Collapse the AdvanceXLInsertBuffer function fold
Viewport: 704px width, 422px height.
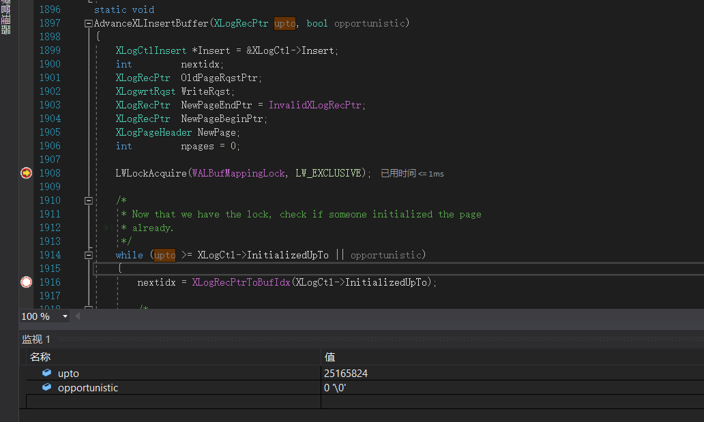click(89, 22)
